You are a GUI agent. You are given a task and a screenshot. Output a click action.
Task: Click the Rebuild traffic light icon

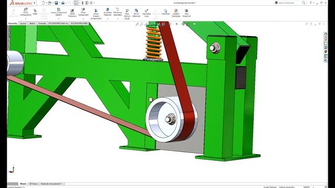click(83, 3)
